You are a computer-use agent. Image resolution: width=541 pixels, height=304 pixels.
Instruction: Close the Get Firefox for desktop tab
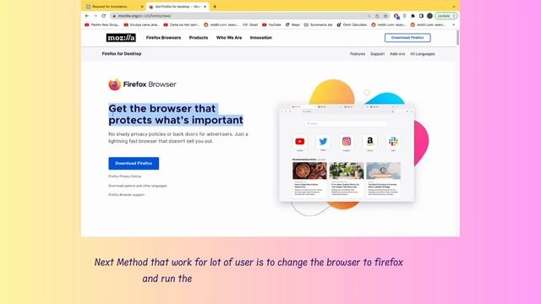coord(205,7)
